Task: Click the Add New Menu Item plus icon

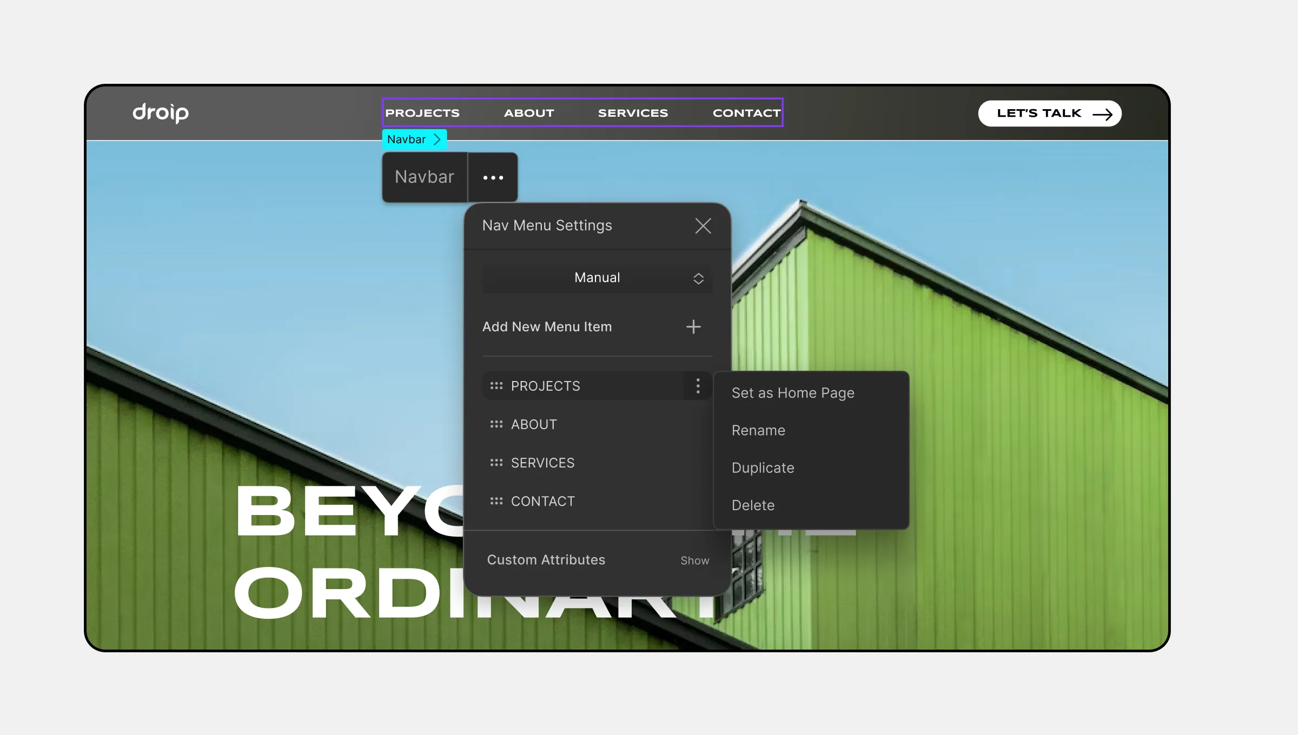Action: 693,326
